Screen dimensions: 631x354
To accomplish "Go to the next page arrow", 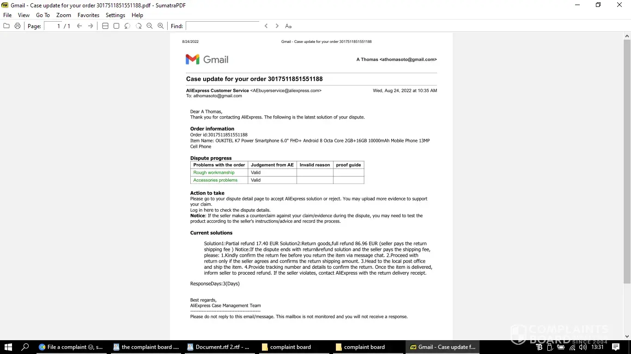I will [x=91, y=26].
